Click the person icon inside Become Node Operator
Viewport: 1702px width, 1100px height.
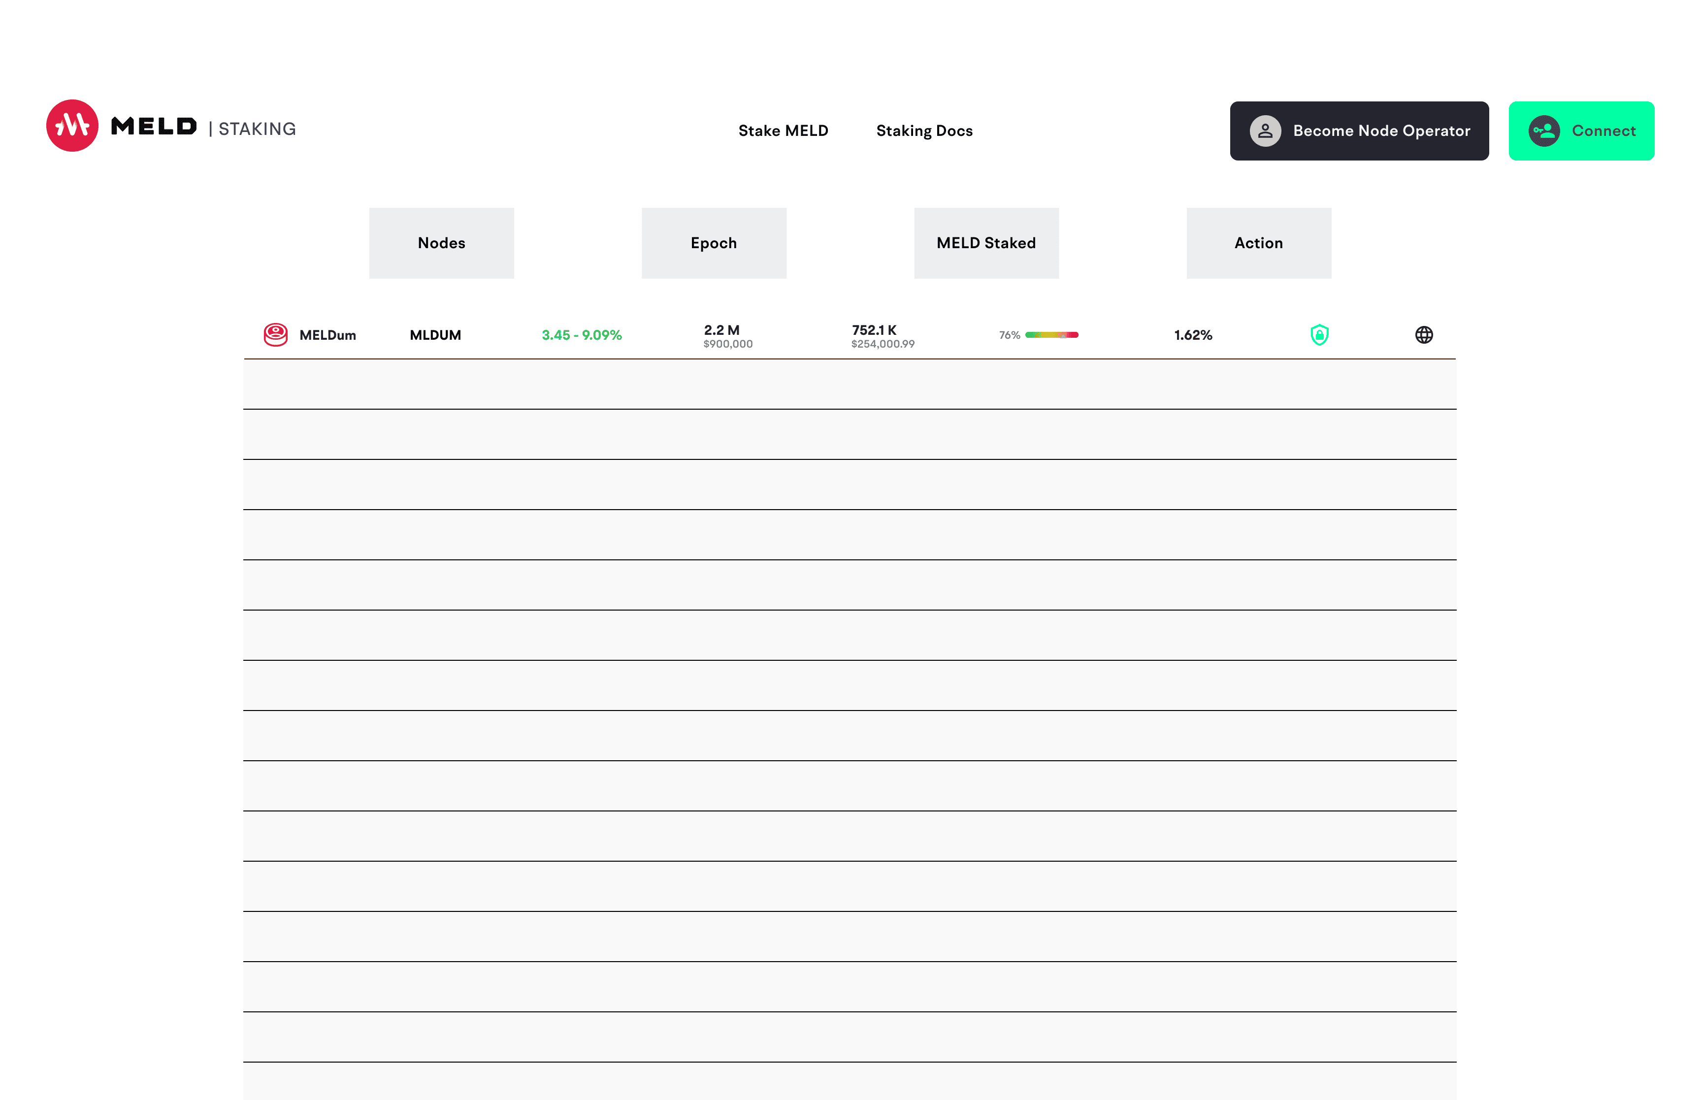[x=1265, y=130]
